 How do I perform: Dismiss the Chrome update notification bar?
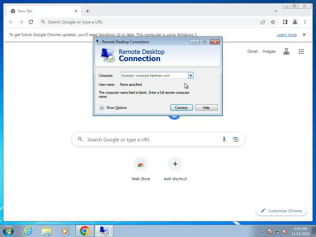pos(304,35)
